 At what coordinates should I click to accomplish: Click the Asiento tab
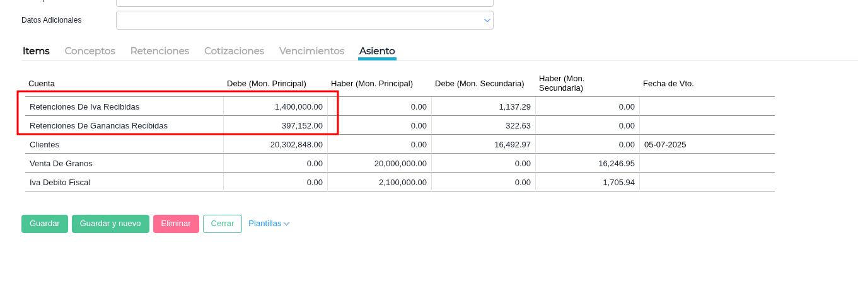pyautogui.click(x=377, y=51)
